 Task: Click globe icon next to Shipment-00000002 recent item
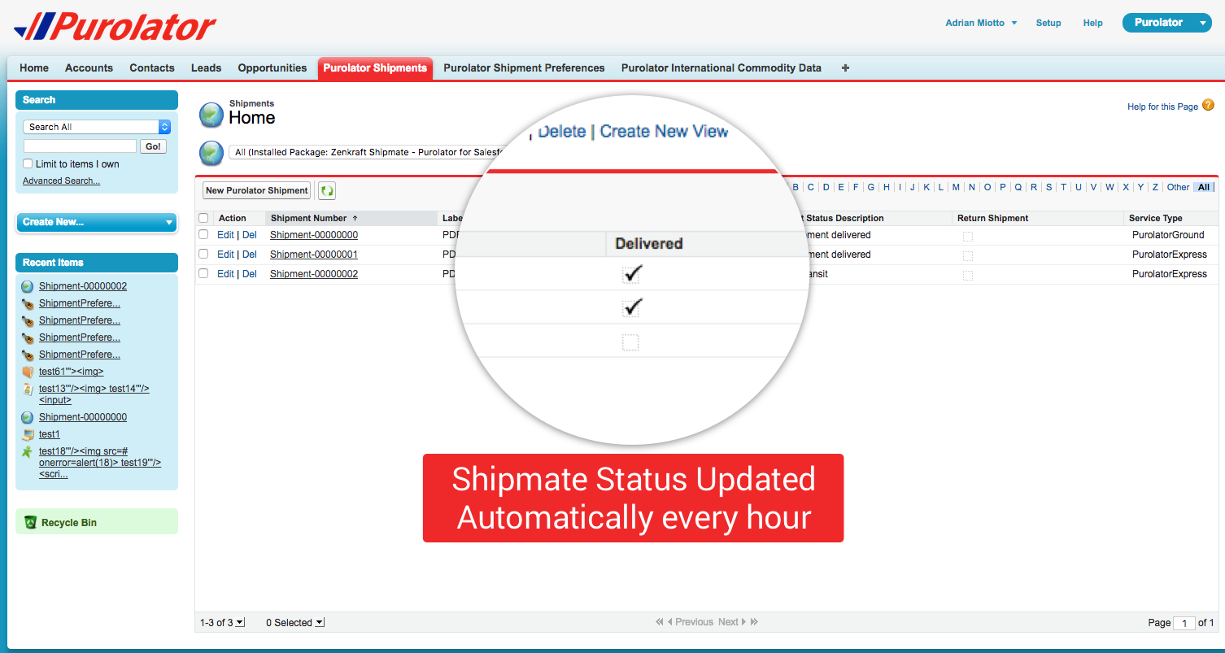(28, 286)
